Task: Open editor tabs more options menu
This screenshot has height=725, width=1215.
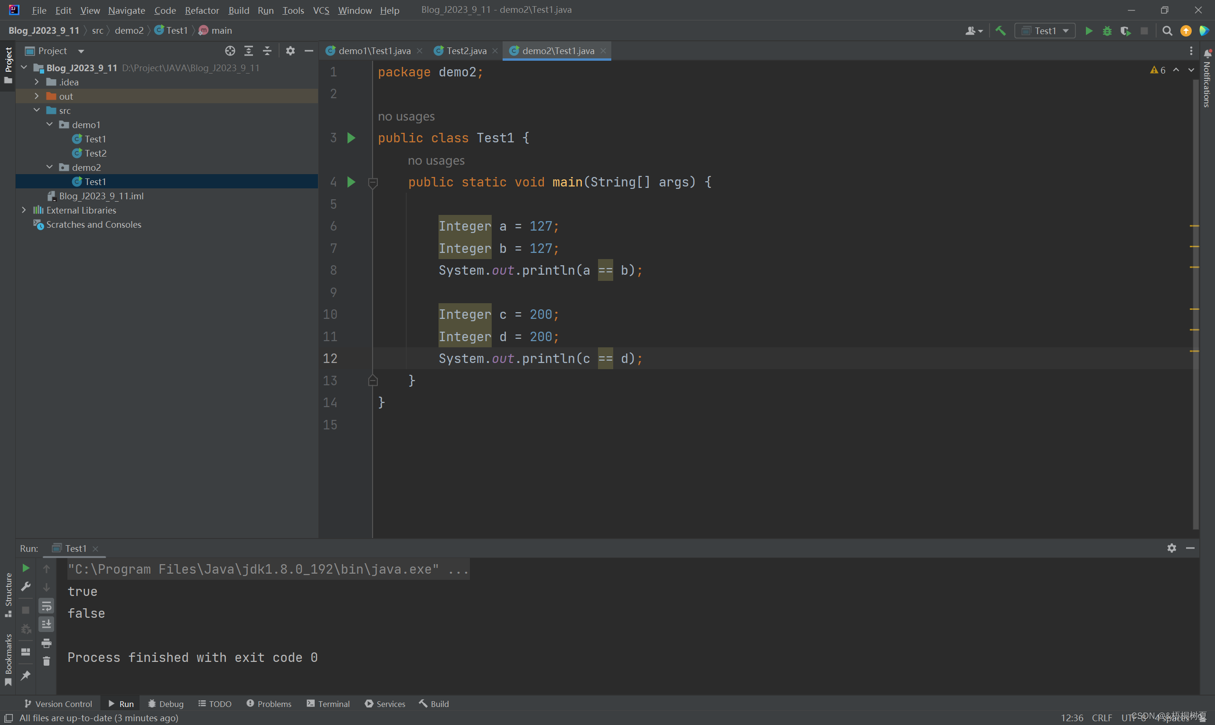Action: point(1191,51)
